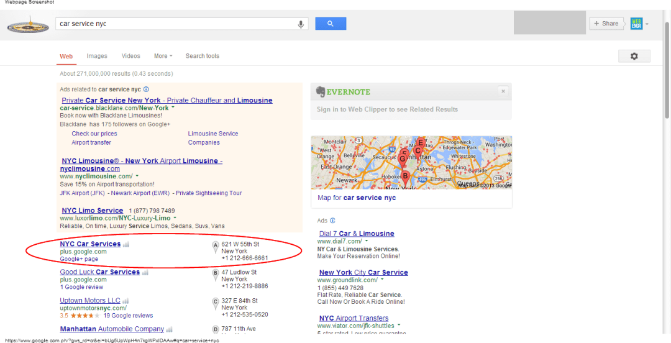Click the info icon next to right-side Ads
Image resolution: width=671 pixels, height=343 pixels.
coord(332,221)
